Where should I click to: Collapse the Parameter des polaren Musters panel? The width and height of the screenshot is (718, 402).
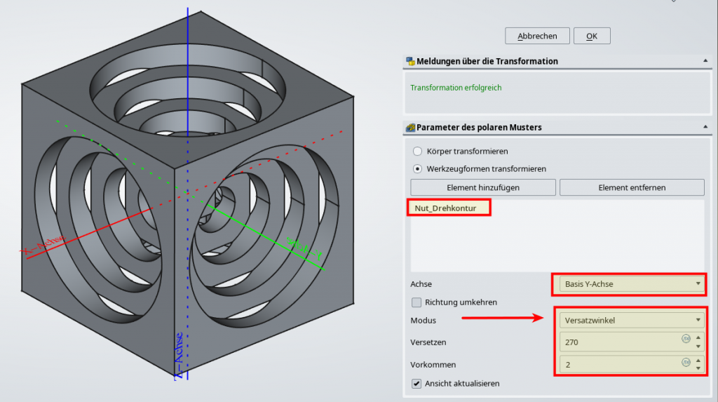point(705,128)
